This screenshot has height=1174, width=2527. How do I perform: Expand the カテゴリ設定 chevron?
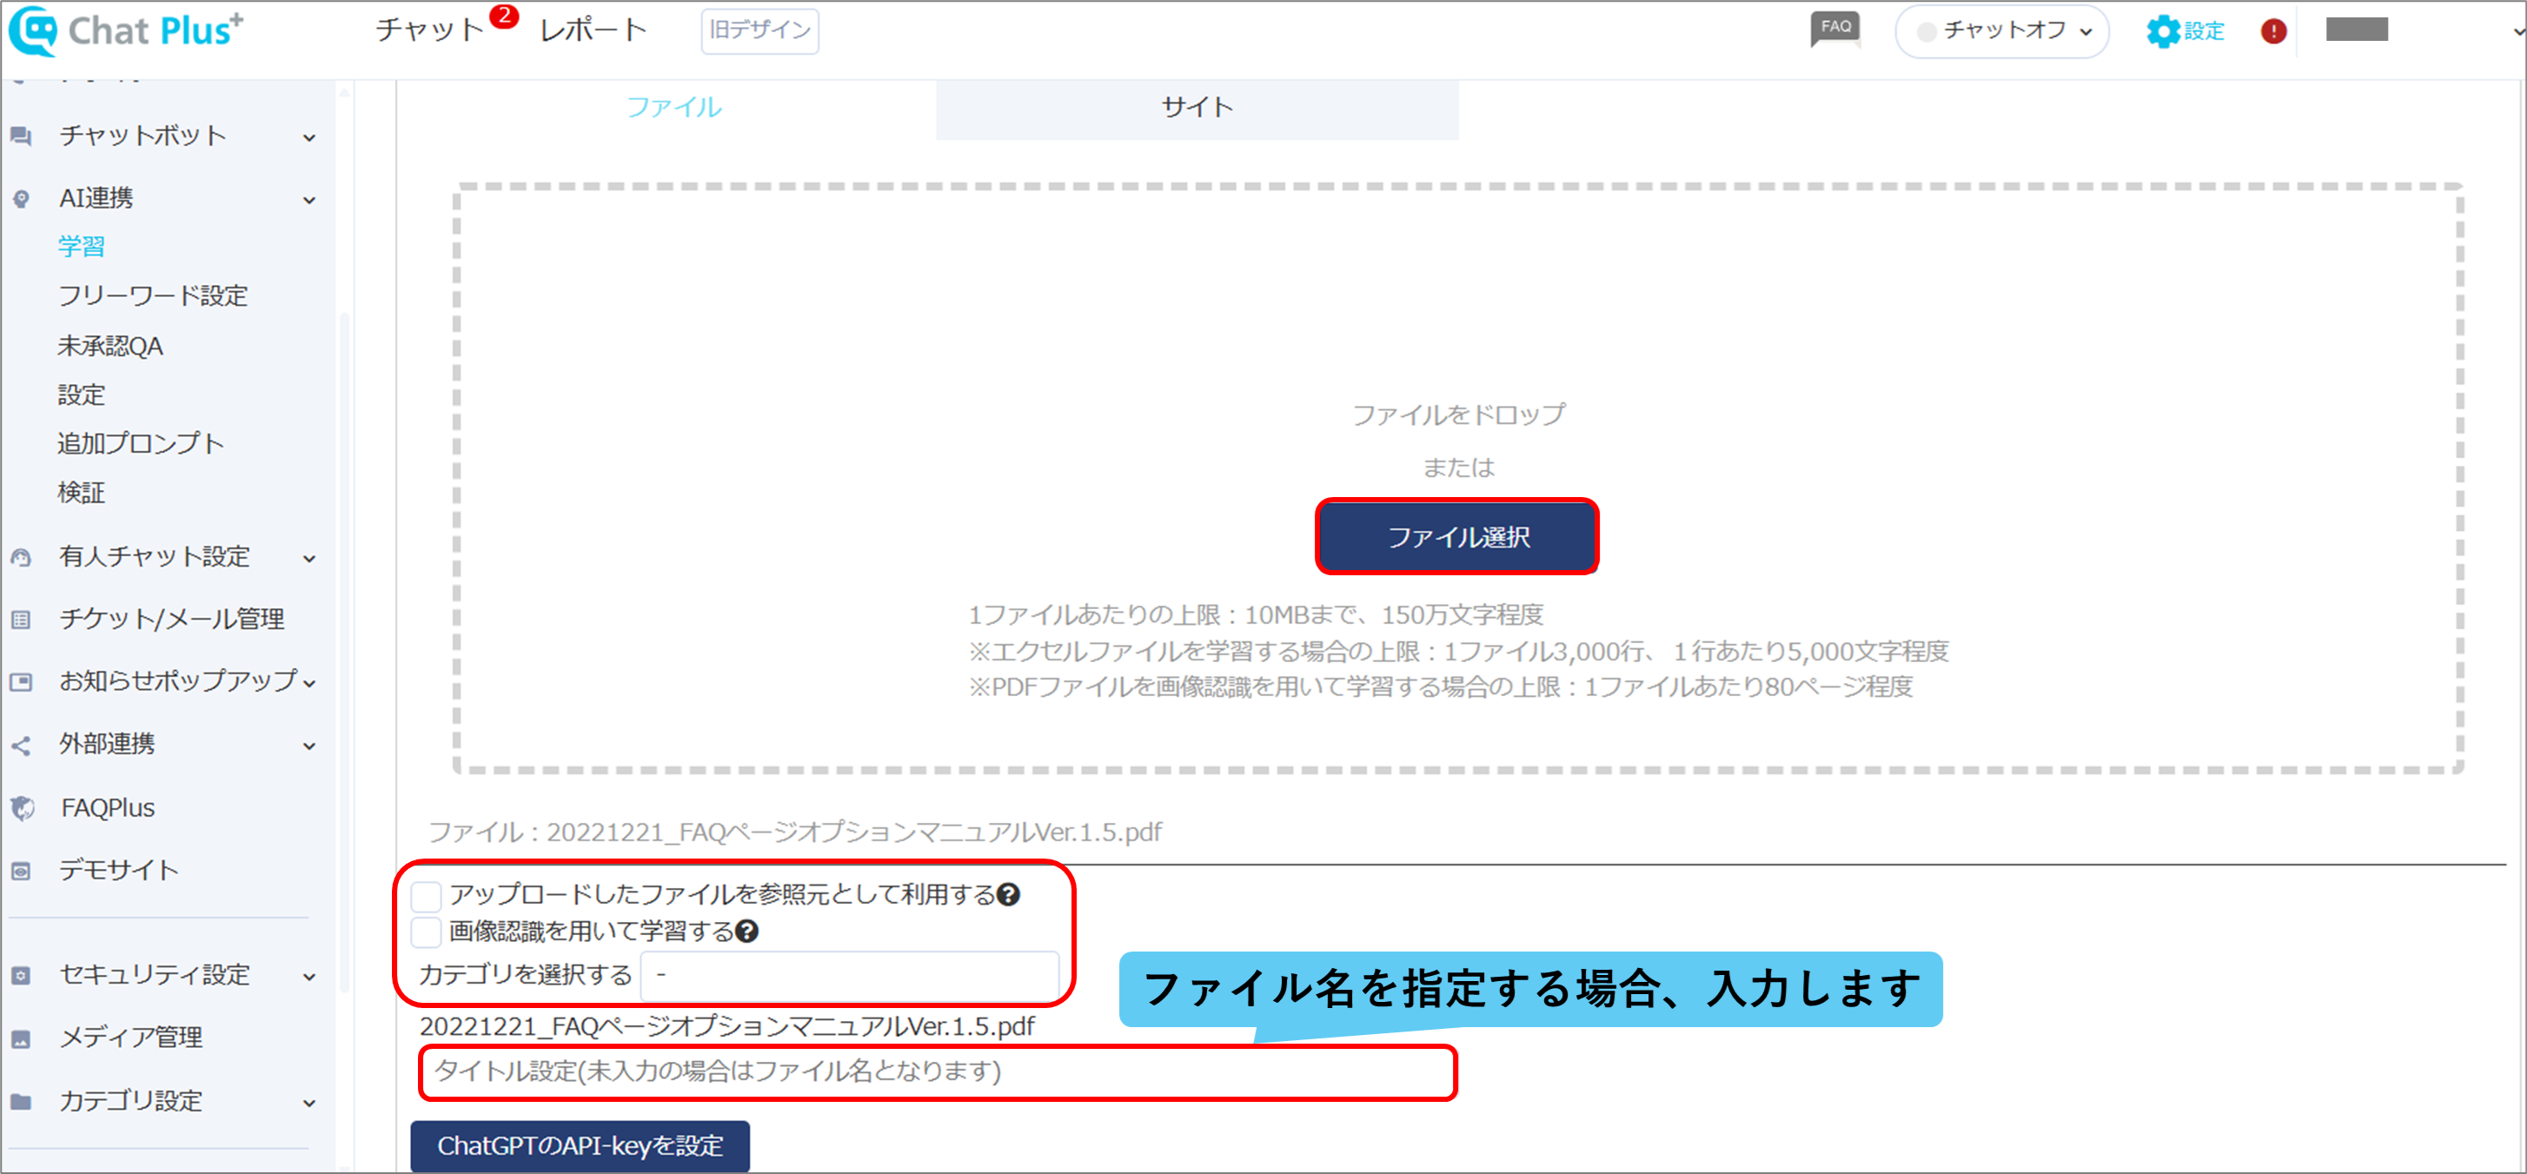click(310, 1104)
